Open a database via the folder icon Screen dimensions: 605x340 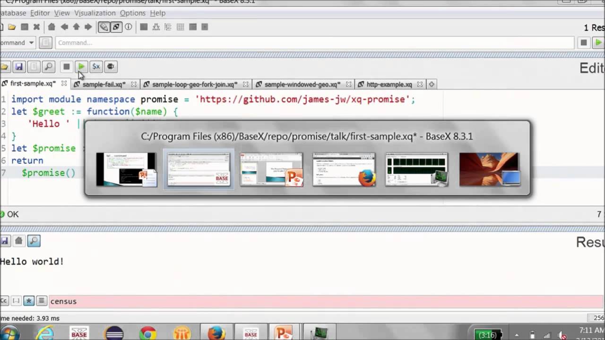(12, 27)
